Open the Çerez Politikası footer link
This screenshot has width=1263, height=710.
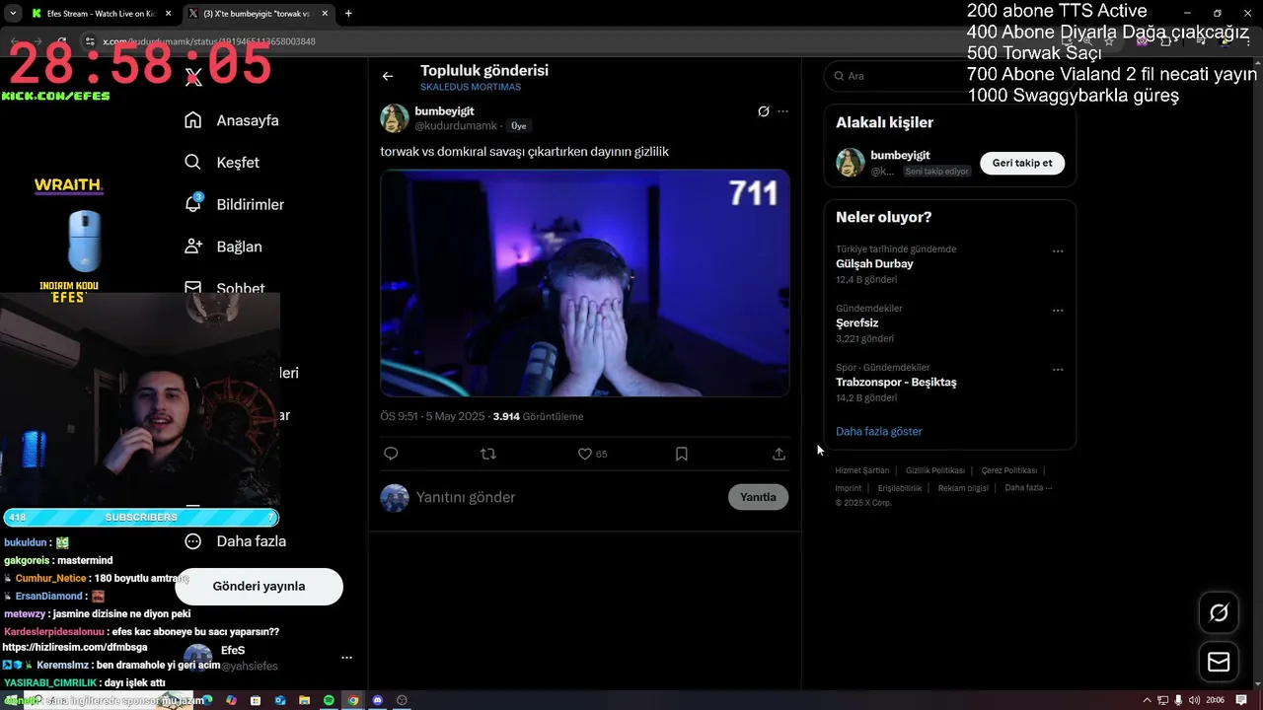click(1009, 470)
